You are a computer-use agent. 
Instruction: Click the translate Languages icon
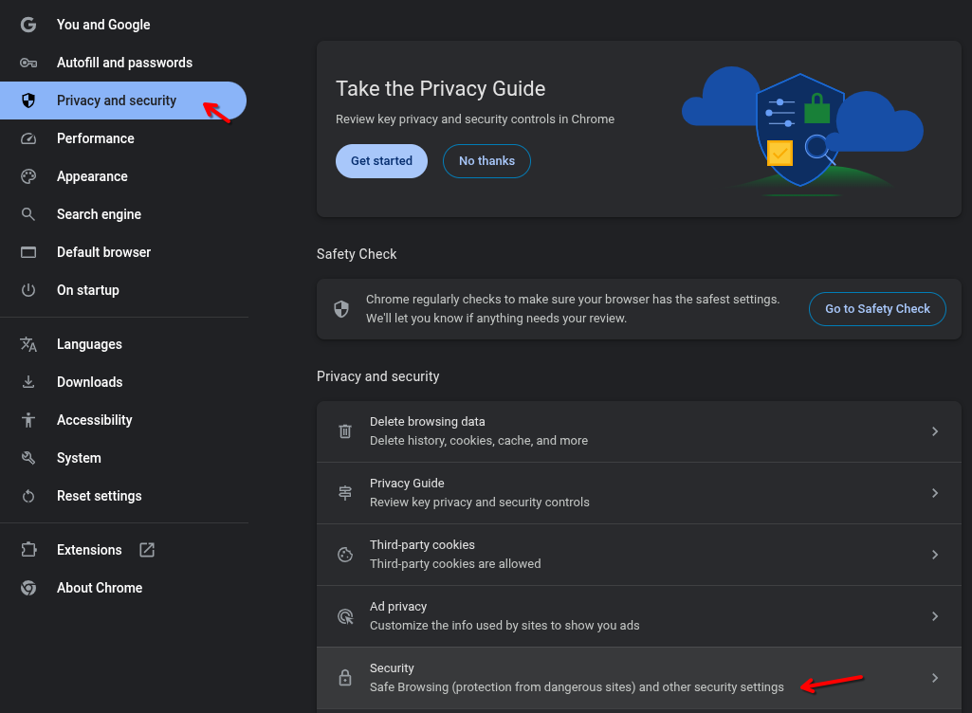(x=28, y=344)
